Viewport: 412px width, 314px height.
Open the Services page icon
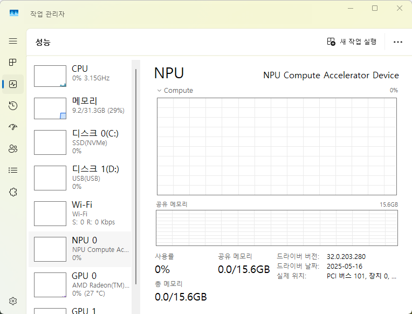(13, 192)
